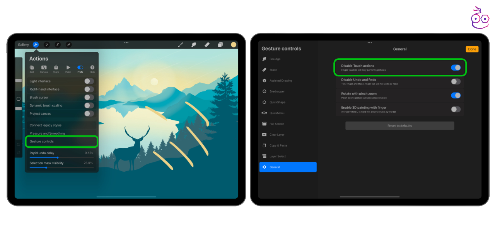
Task: Enable Brush cursor switch
Action: 89,97
